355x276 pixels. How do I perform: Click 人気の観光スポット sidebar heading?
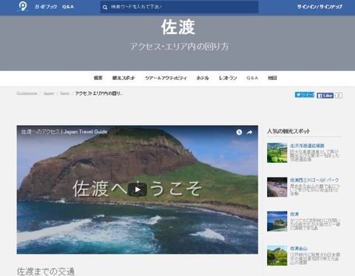[288, 131]
